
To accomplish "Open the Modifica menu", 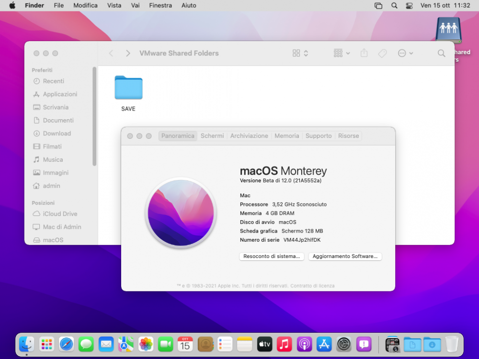I will pyautogui.click(x=85, y=5).
